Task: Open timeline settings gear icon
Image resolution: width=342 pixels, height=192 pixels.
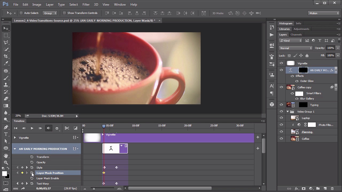Action: click(x=57, y=128)
